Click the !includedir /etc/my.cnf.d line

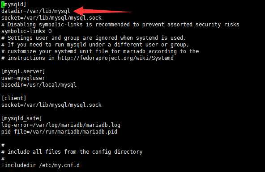coord(41,165)
